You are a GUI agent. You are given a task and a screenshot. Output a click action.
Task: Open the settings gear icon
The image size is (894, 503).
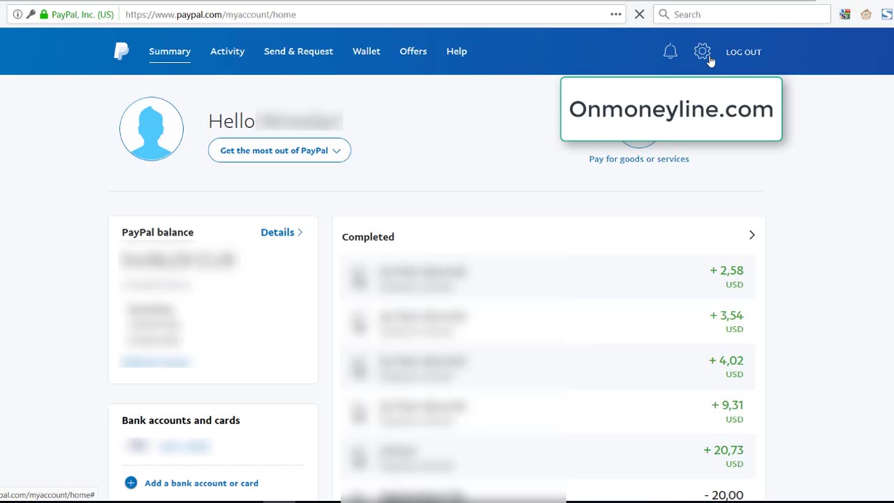(x=702, y=51)
